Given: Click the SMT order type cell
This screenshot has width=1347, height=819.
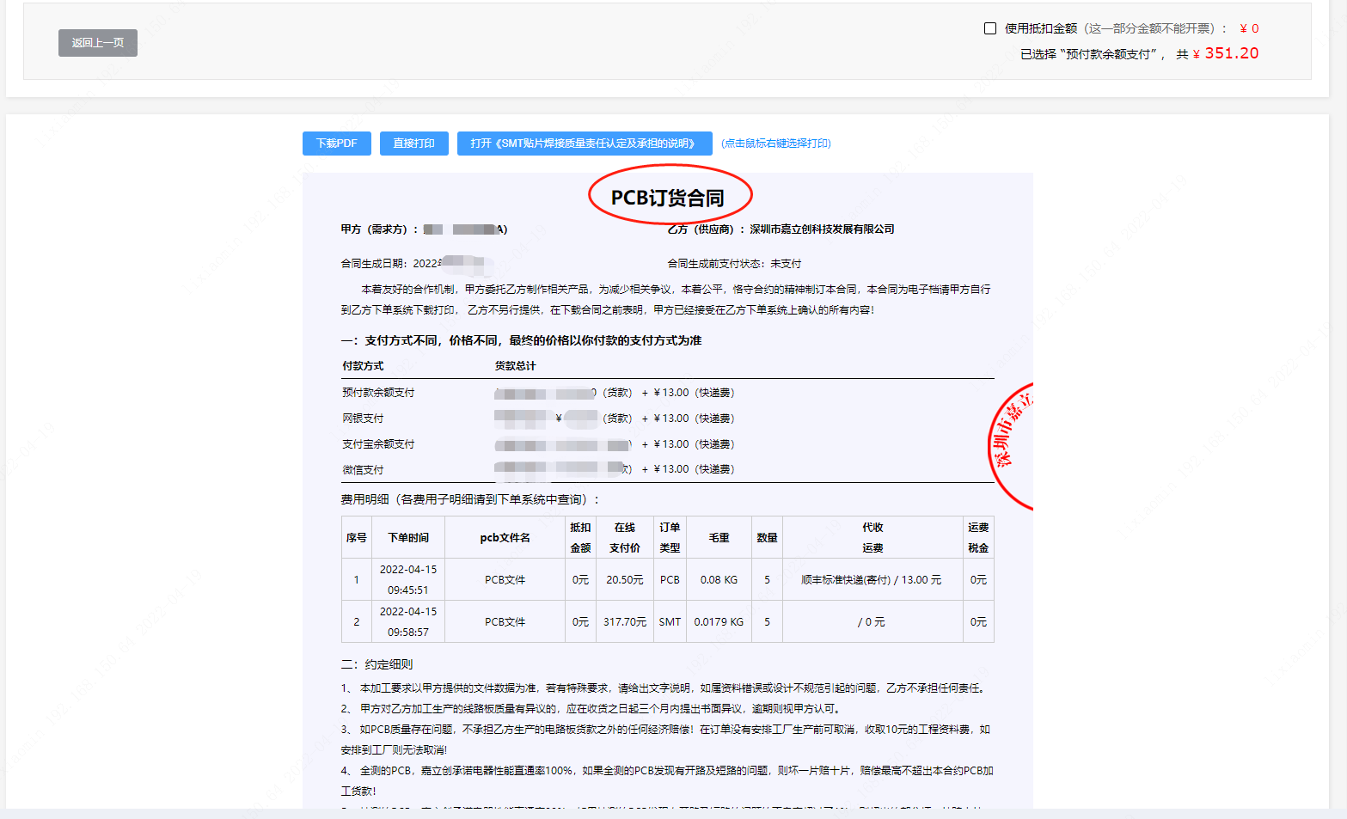Looking at the screenshot, I should click(x=670, y=622).
